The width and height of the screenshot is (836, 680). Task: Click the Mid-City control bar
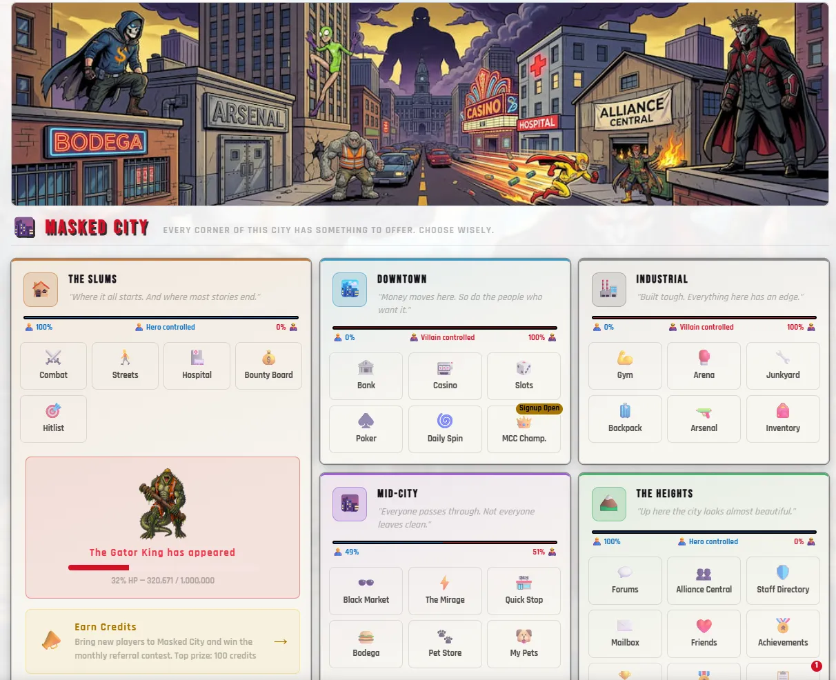click(445, 542)
